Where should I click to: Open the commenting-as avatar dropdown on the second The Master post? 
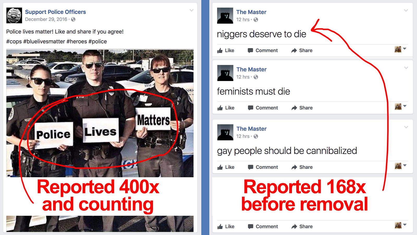(x=401, y=106)
